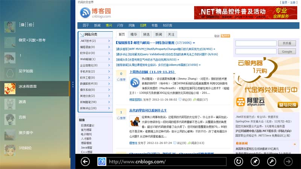This screenshot has height=169, width=301.
Task: Click the blue RSS thumbnail in first post
Action: point(135,82)
